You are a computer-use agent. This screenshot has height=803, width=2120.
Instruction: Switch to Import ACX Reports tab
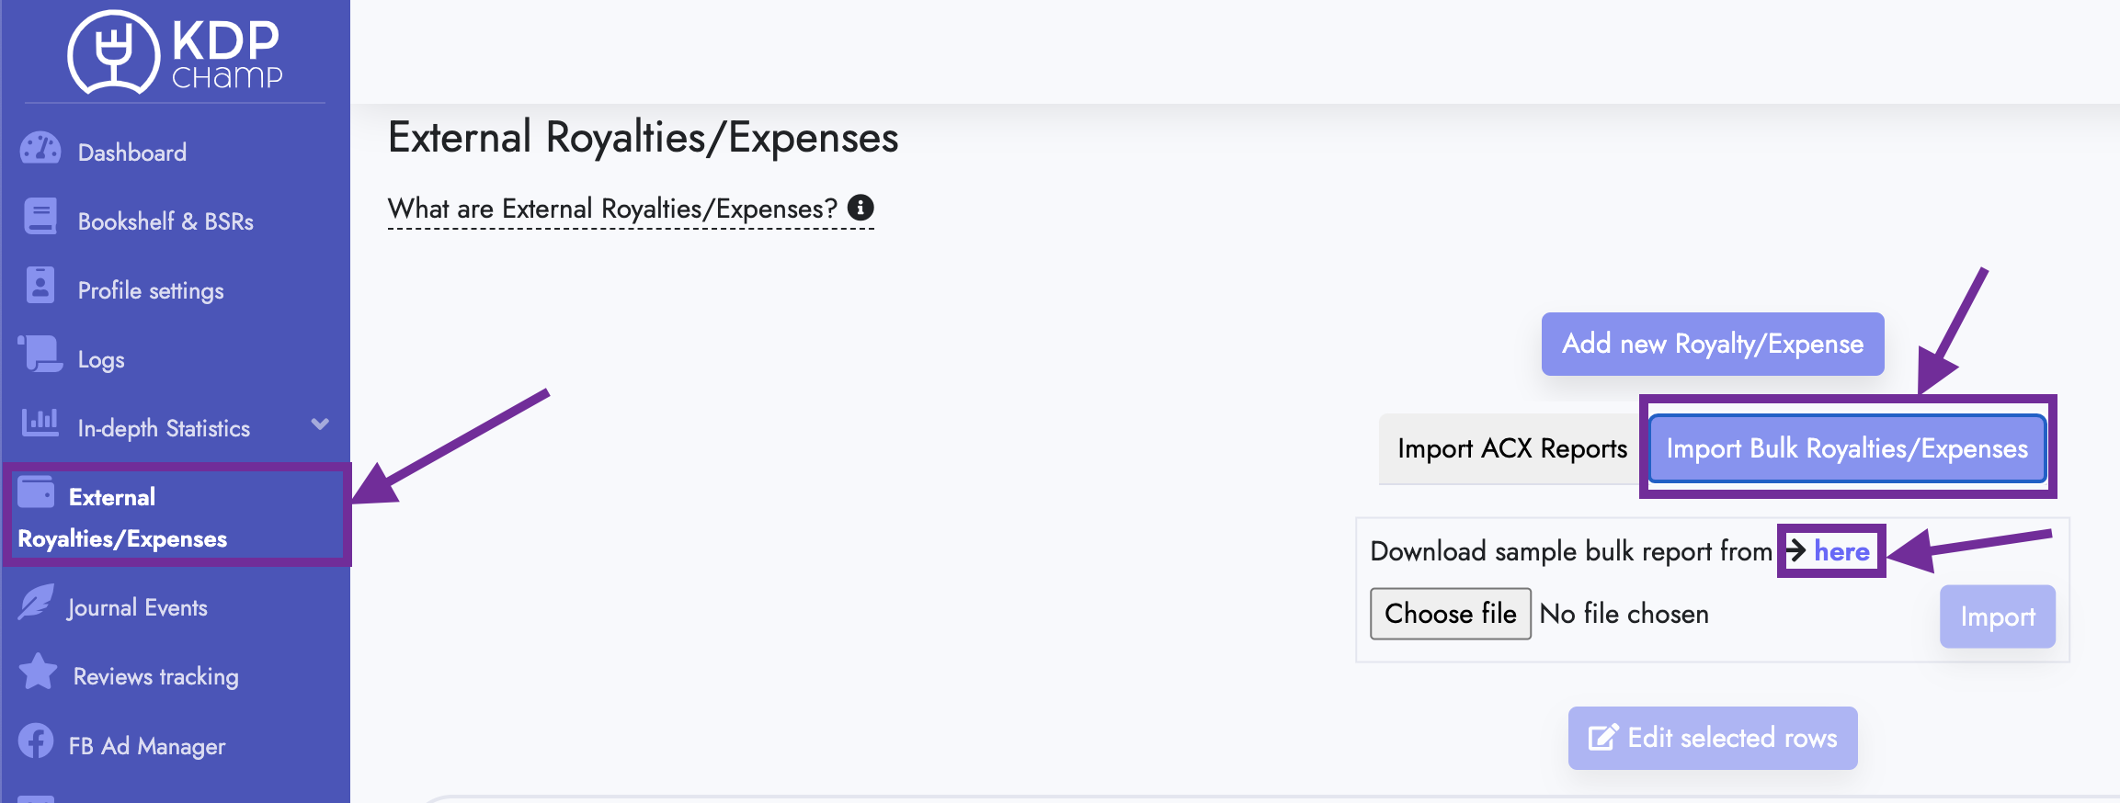[x=1512, y=448]
